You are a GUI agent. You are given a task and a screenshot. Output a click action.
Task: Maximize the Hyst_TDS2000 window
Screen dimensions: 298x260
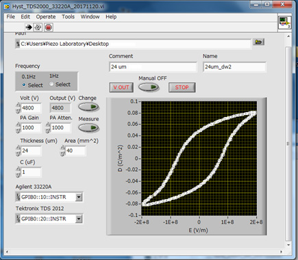tap(267, 4)
